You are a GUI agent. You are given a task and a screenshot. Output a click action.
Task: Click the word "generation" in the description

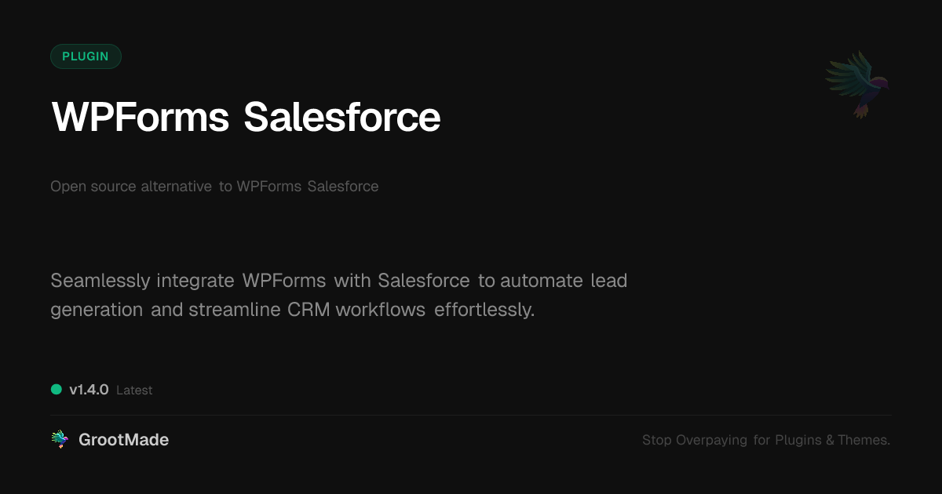pos(97,310)
